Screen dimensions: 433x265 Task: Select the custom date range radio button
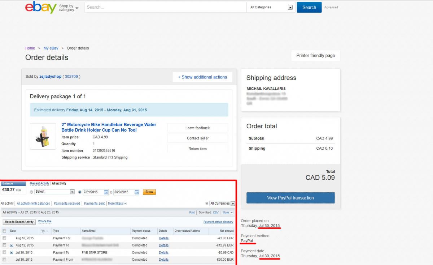[80, 192]
